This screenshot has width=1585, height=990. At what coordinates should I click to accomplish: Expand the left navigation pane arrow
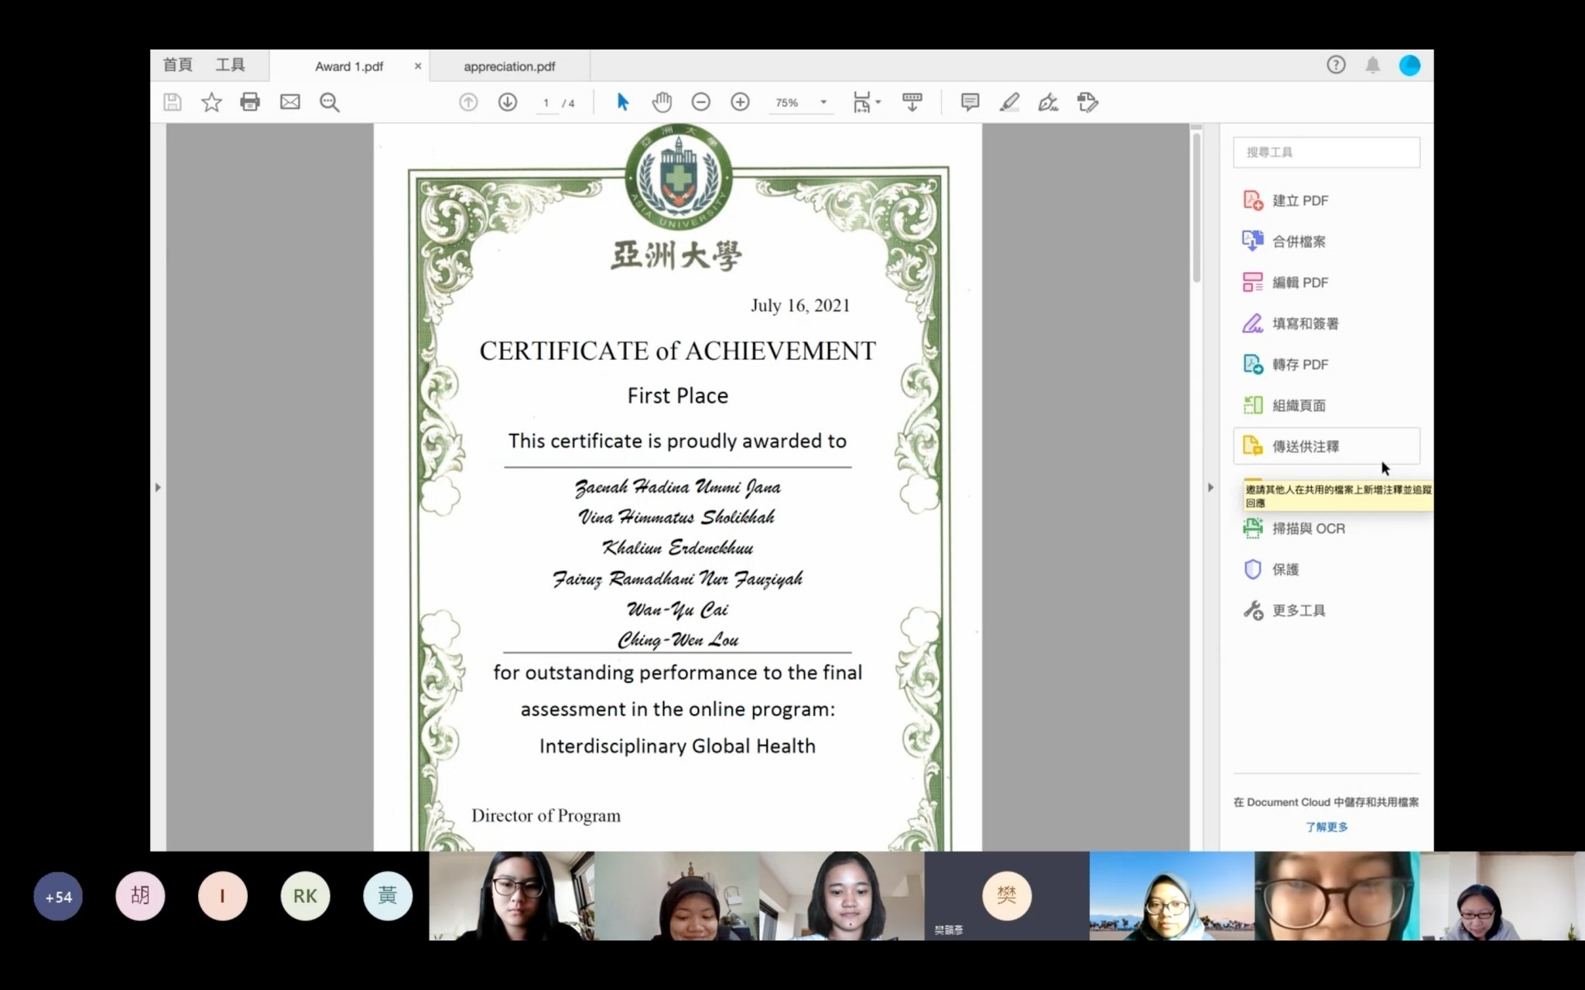(158, 487)
